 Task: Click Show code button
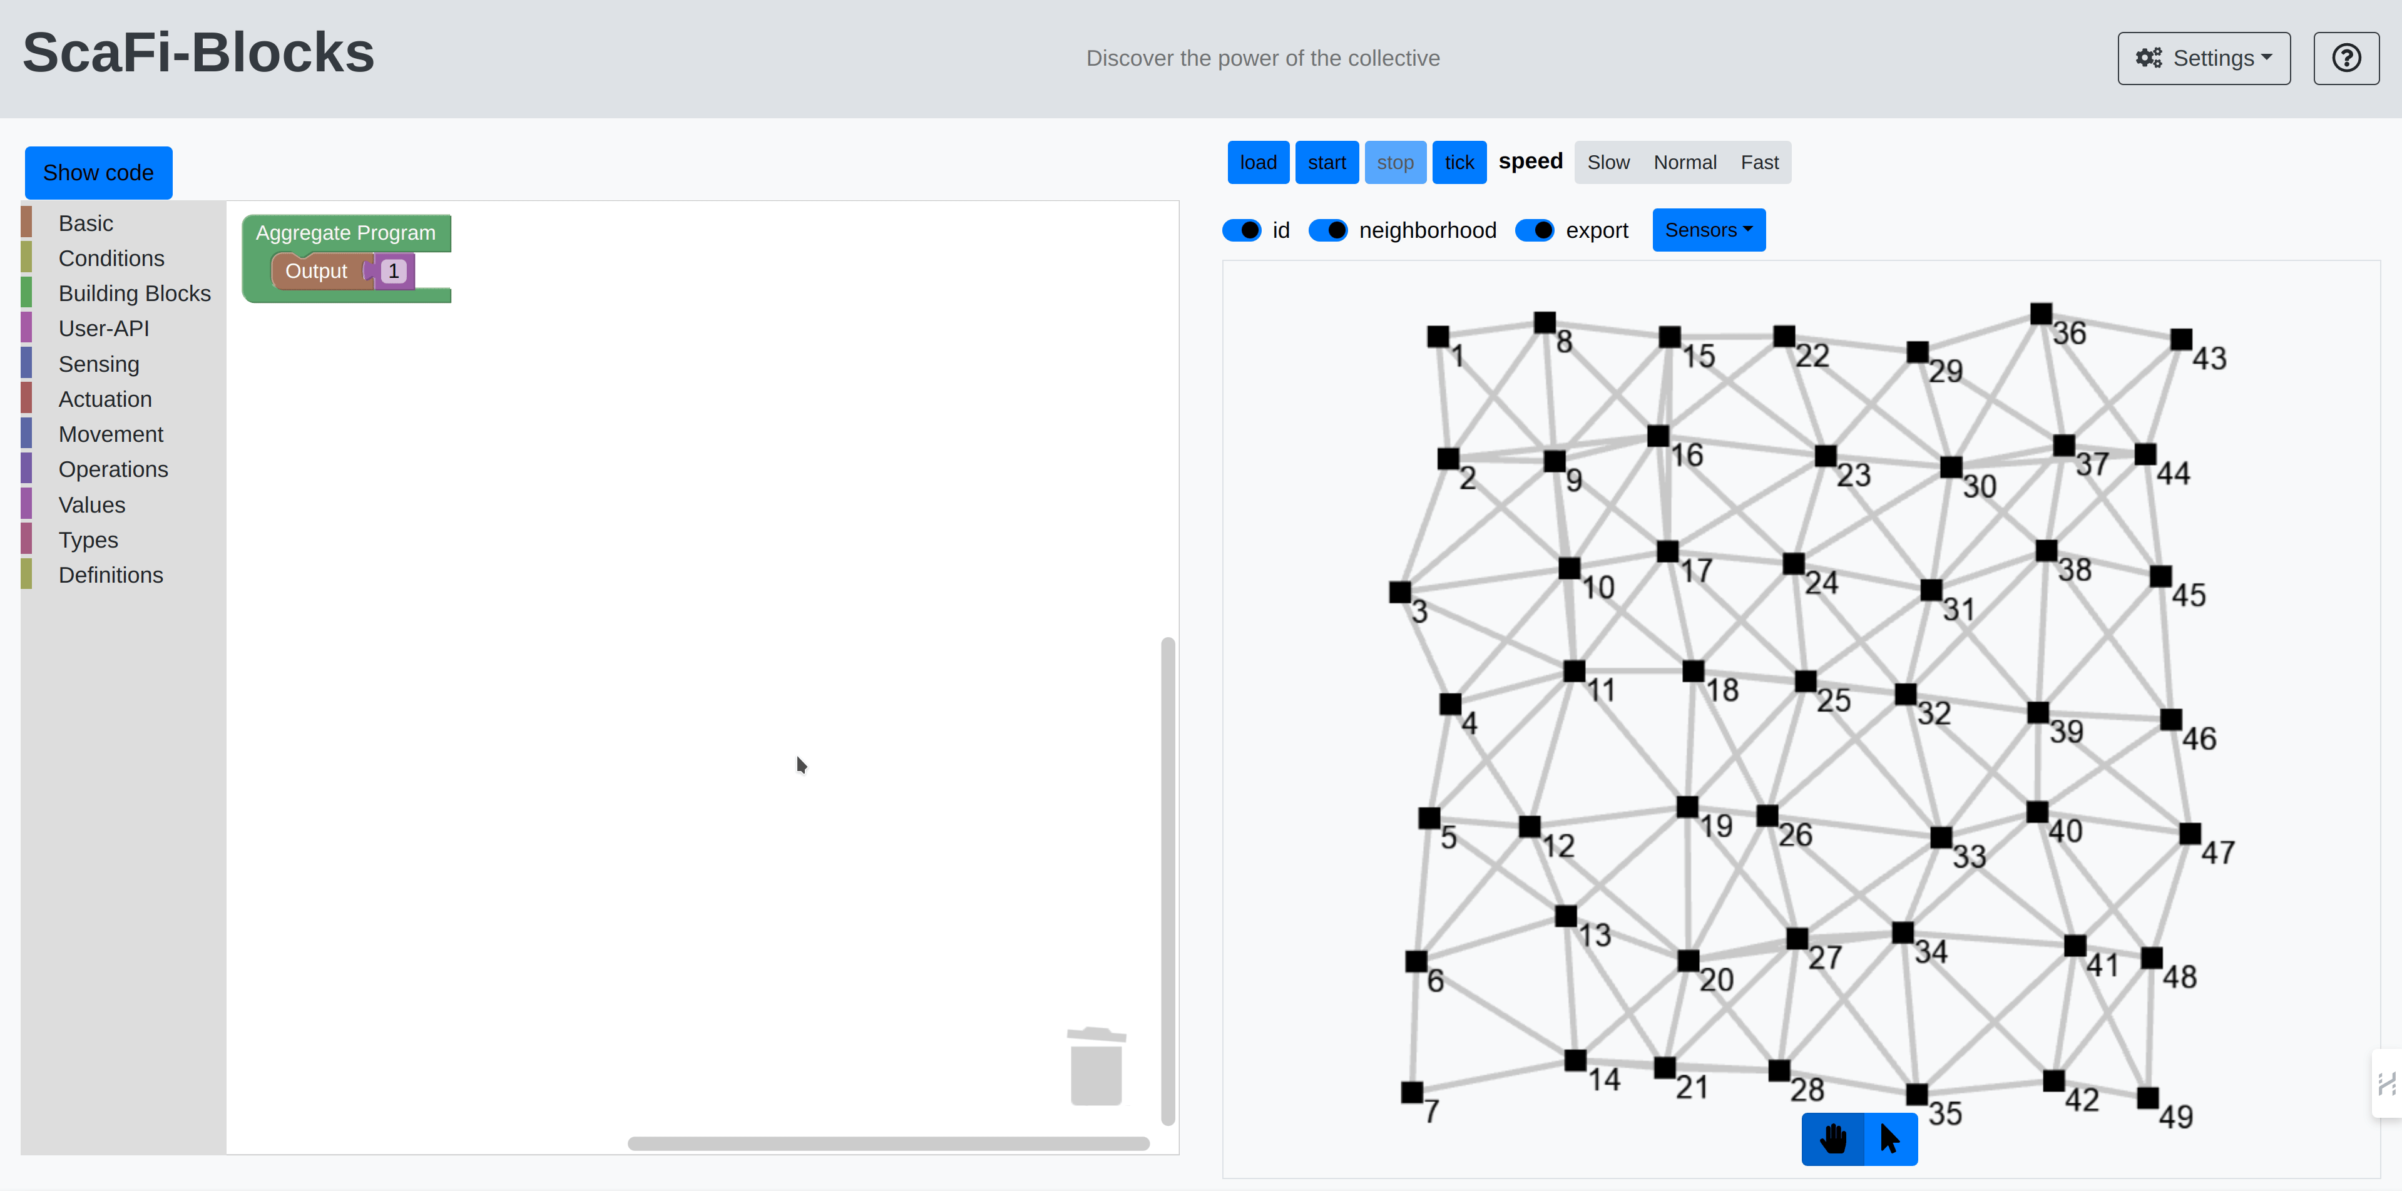click(x=100, y=171)
